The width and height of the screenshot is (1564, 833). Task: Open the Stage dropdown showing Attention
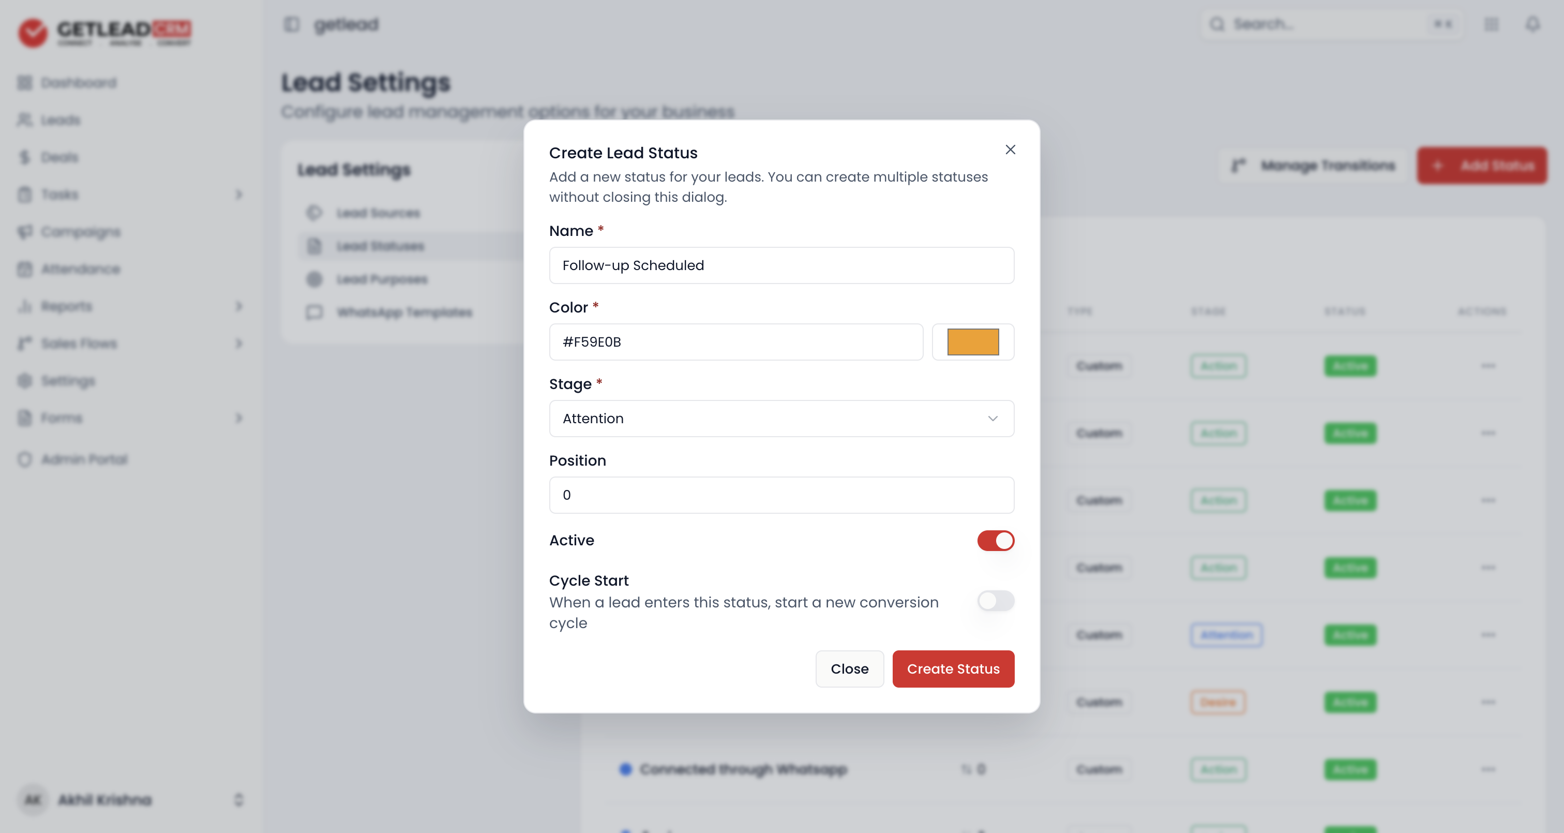click(781, 419)
